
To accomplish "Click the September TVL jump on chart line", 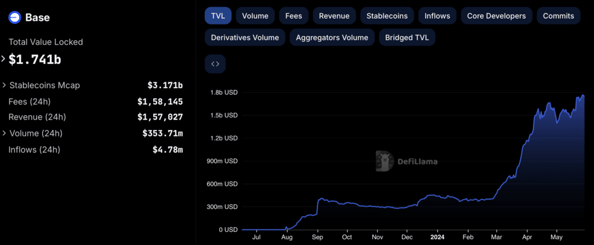I will pos(317,206).
